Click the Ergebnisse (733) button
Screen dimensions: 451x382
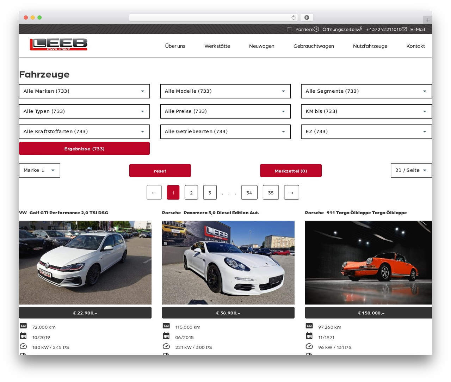[84, 148]
